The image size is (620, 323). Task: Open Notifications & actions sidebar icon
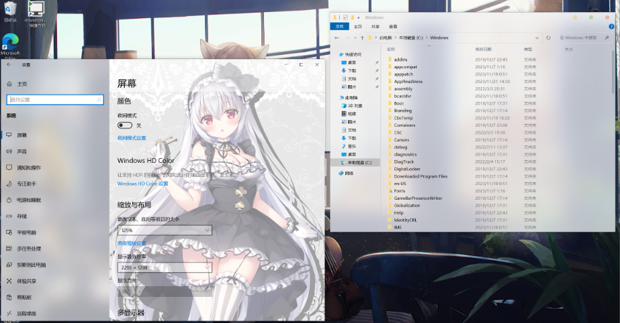coord(9,168)
